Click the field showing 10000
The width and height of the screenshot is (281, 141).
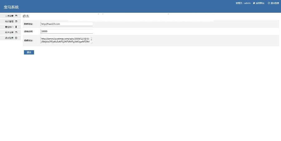(67, 31)
